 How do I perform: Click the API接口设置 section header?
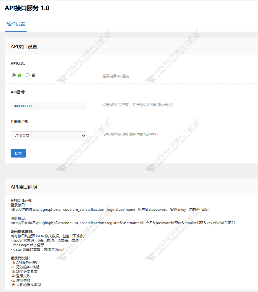(x=24, y=47)
